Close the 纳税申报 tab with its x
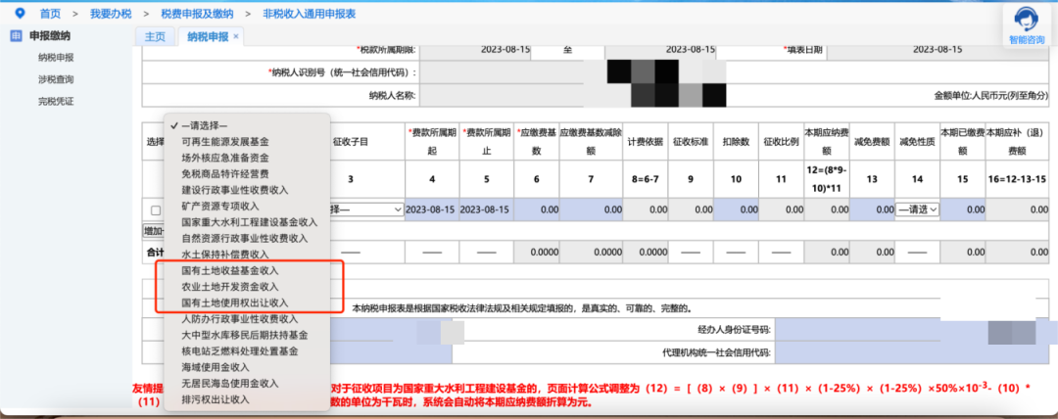The width and height of the screenshot is (1058, 419). coord(235,36)
